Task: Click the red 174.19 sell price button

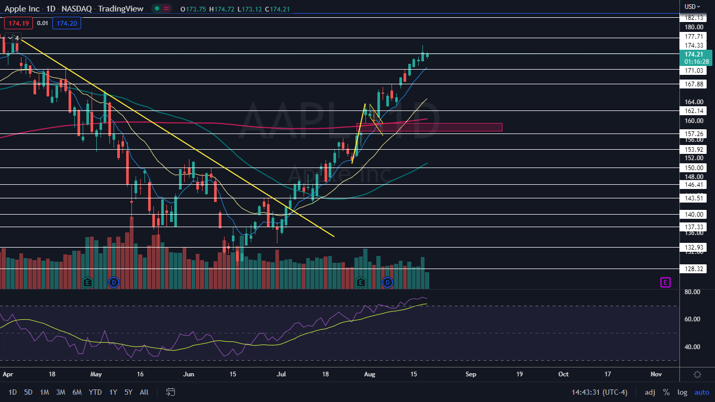Action: 18,23
